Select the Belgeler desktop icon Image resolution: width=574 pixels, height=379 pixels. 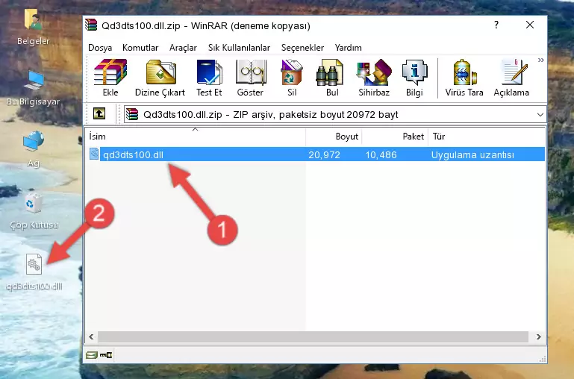(x=33, y=28)
